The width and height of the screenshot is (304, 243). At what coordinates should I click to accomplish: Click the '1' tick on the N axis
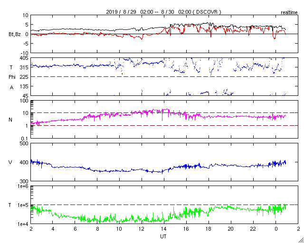point(28,126)
